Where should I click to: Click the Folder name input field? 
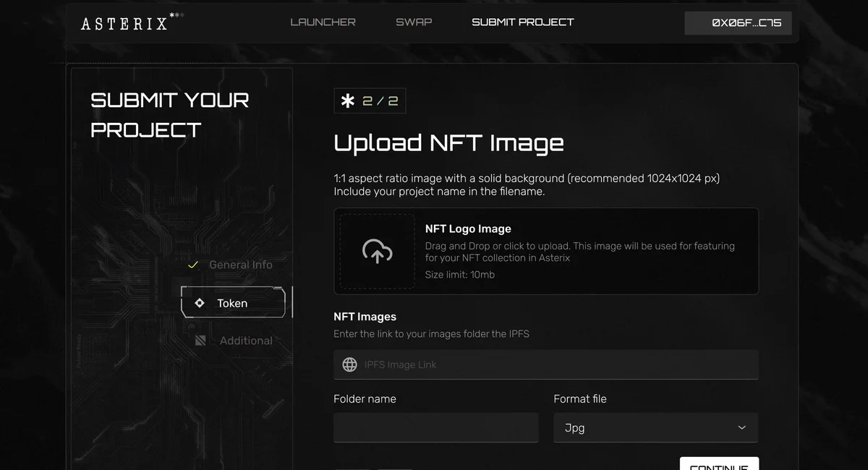(436, 427)
